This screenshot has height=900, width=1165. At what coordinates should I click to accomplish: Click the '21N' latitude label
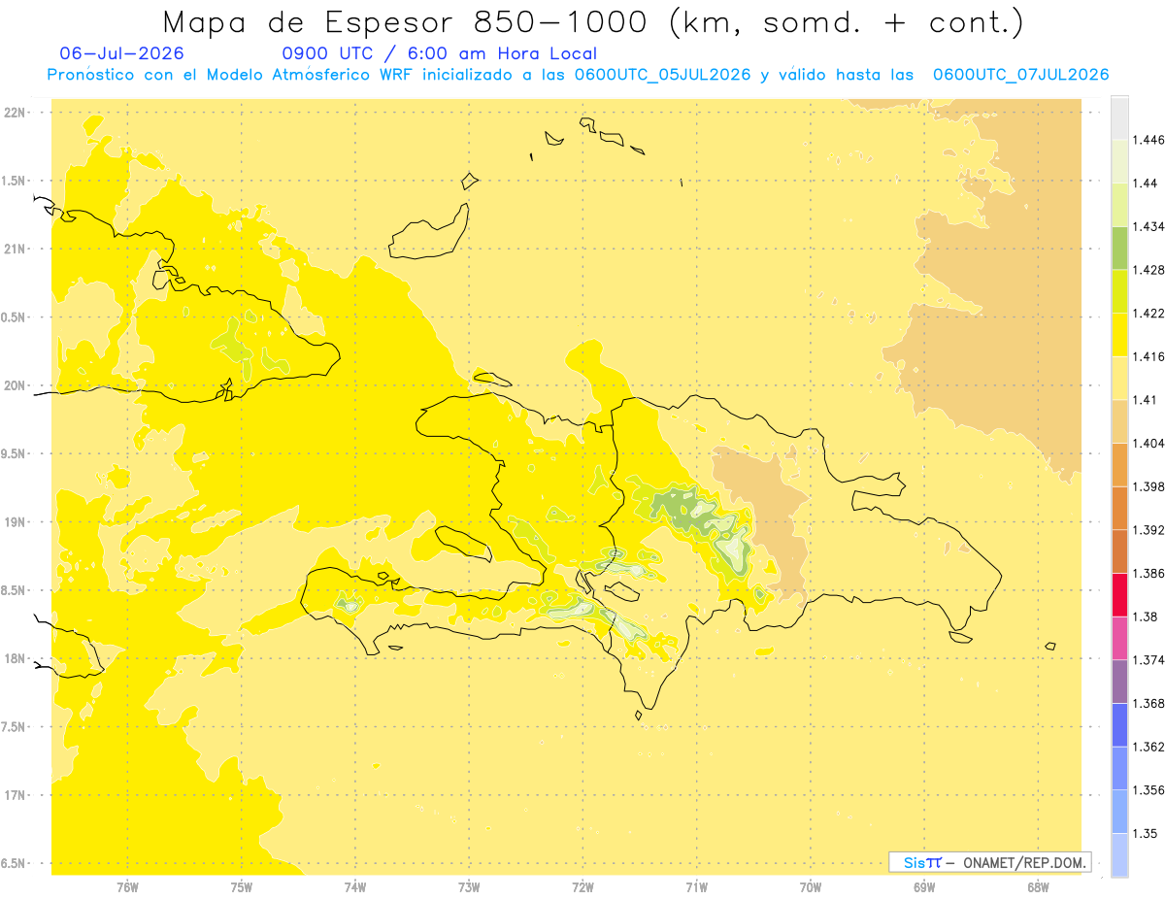point(15,250)
